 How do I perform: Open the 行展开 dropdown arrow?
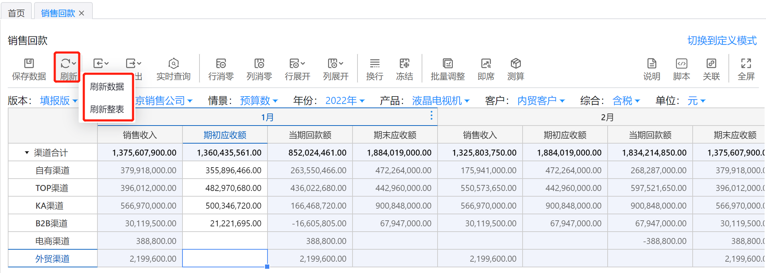point(303,64)
